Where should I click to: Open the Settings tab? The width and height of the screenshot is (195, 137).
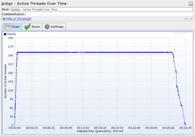point(54,27)
